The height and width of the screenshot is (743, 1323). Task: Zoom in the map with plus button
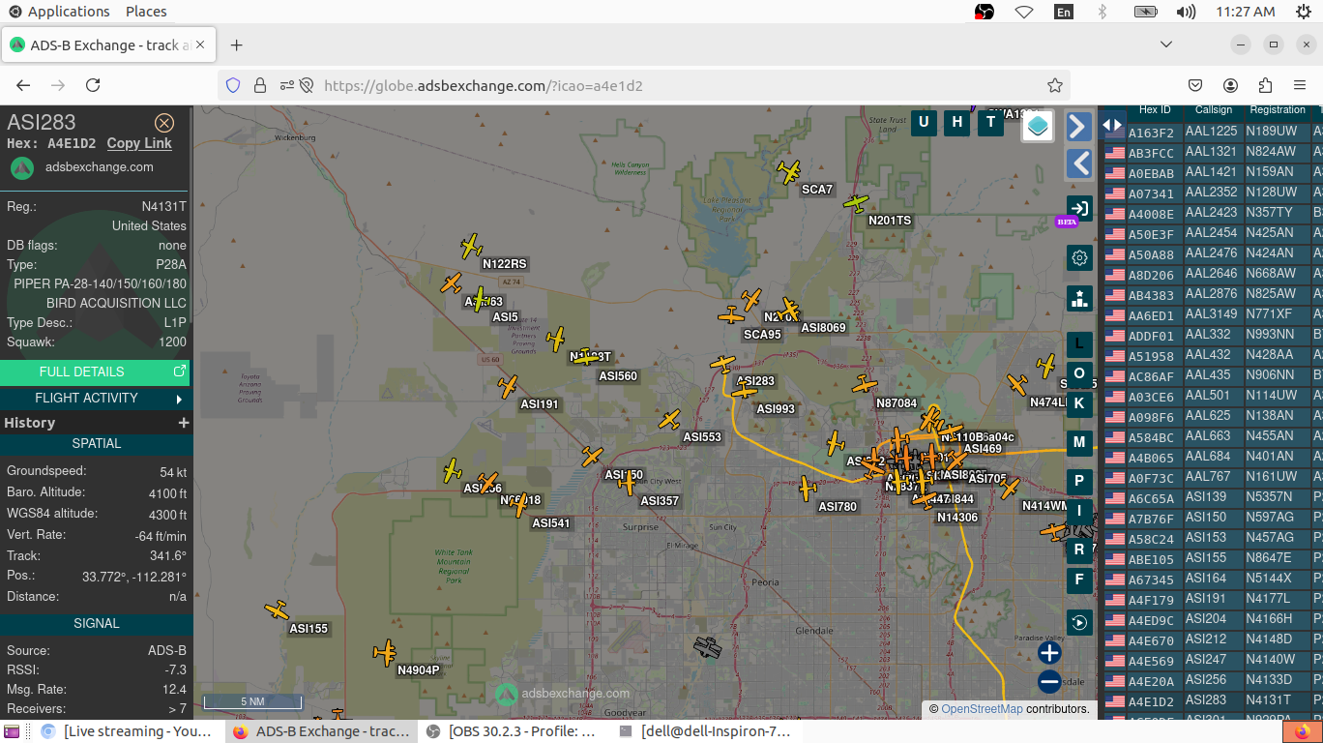[1049, 653]
